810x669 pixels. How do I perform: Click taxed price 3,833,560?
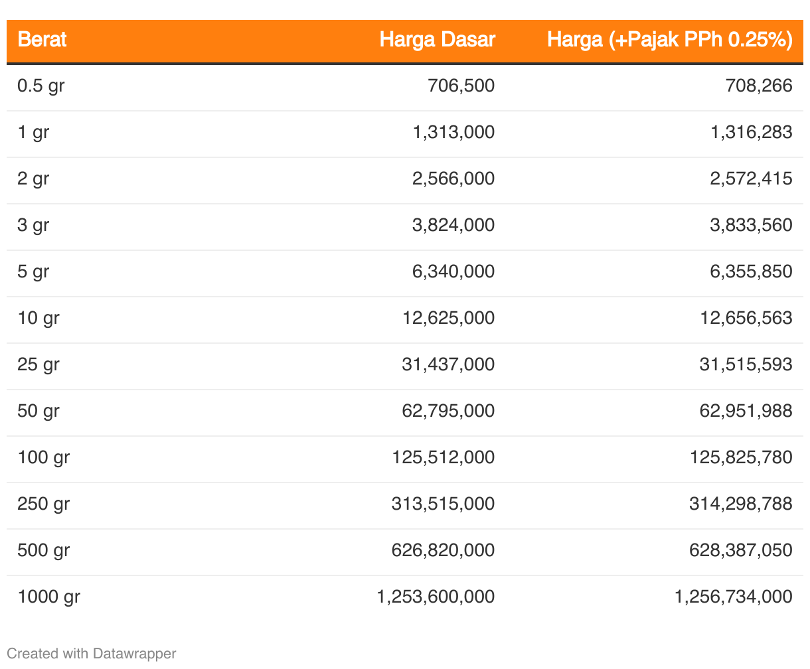click(751, 225)
